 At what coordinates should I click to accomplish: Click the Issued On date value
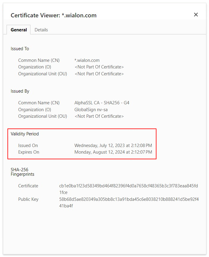click(x=113, y=146)
